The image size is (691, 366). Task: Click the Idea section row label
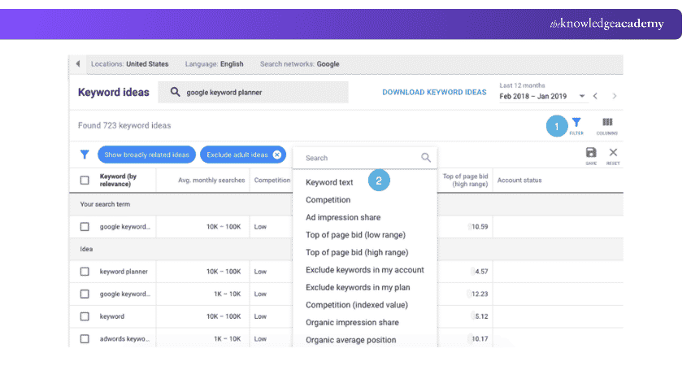click(x=86, y=249)
